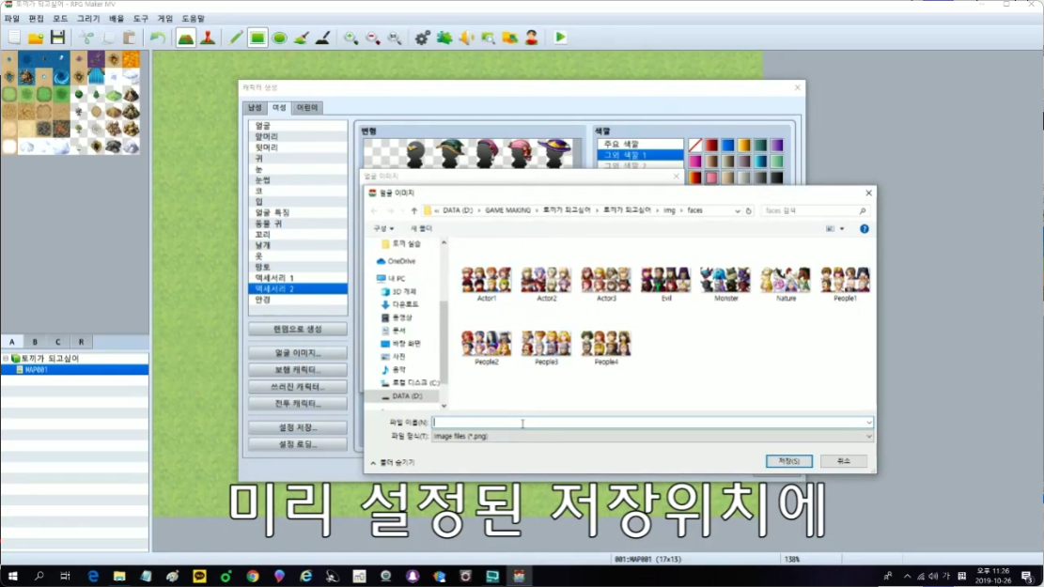Click the green Playtest arrow icon
Viewport: 1044px width, 587px height.
[560, 38]
